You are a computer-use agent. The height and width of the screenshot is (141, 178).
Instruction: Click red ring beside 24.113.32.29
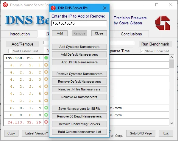[x=46, y=122]
